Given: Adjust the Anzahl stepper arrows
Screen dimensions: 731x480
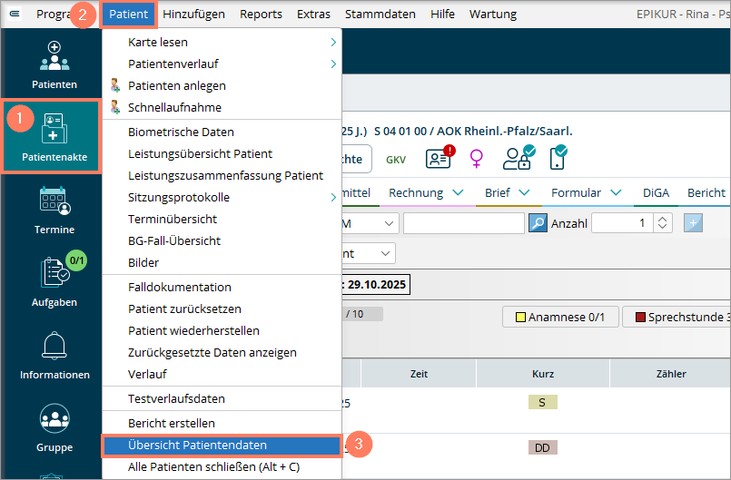Looking at the screenshot, I should (663, 222).
